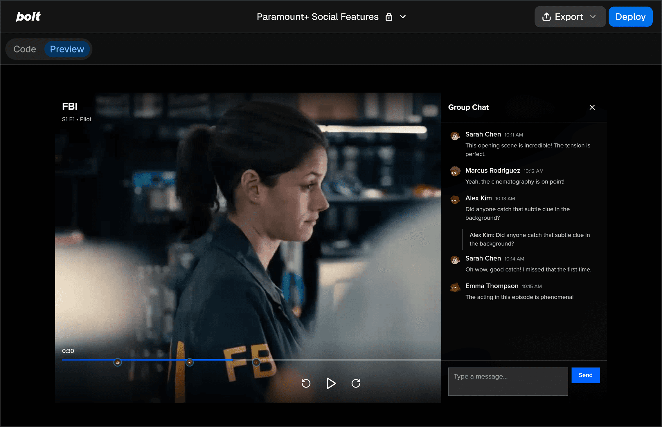Click the rewind playback icon
The image size is (662, 427).
coord(306,383)
